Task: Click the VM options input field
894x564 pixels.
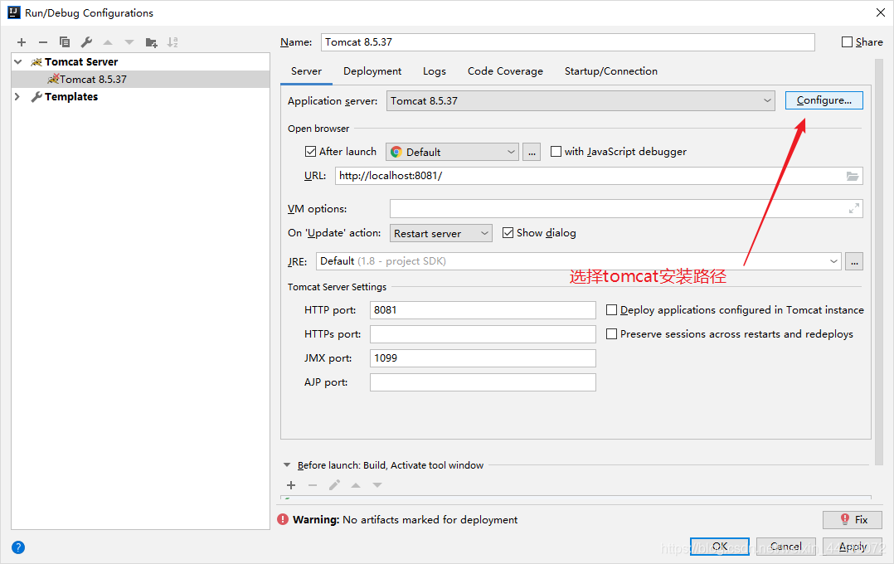Action: coord(626,209)
